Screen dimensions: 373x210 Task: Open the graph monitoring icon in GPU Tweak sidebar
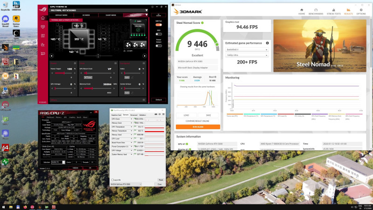pyautogui.click(x=43, y=44)
